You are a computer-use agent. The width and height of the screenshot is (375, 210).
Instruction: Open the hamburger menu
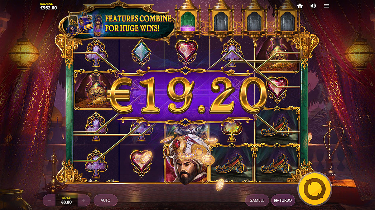click(326, 6)
